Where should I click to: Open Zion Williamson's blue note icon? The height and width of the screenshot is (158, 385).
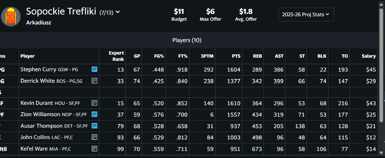click(x=94, y=114)
